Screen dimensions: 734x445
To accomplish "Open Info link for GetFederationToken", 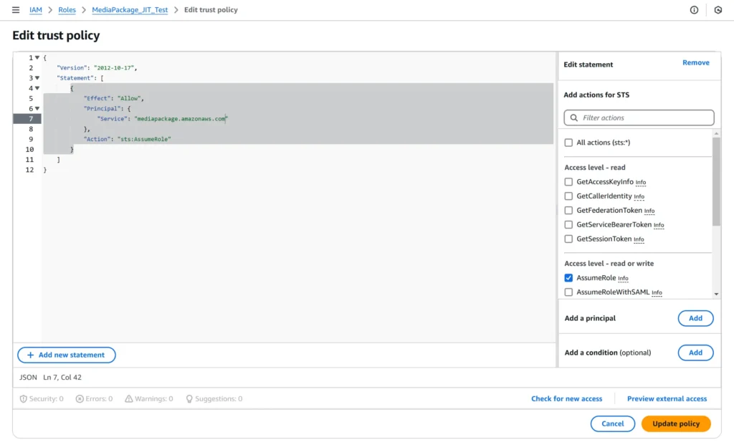I will [x=649, y=211].
